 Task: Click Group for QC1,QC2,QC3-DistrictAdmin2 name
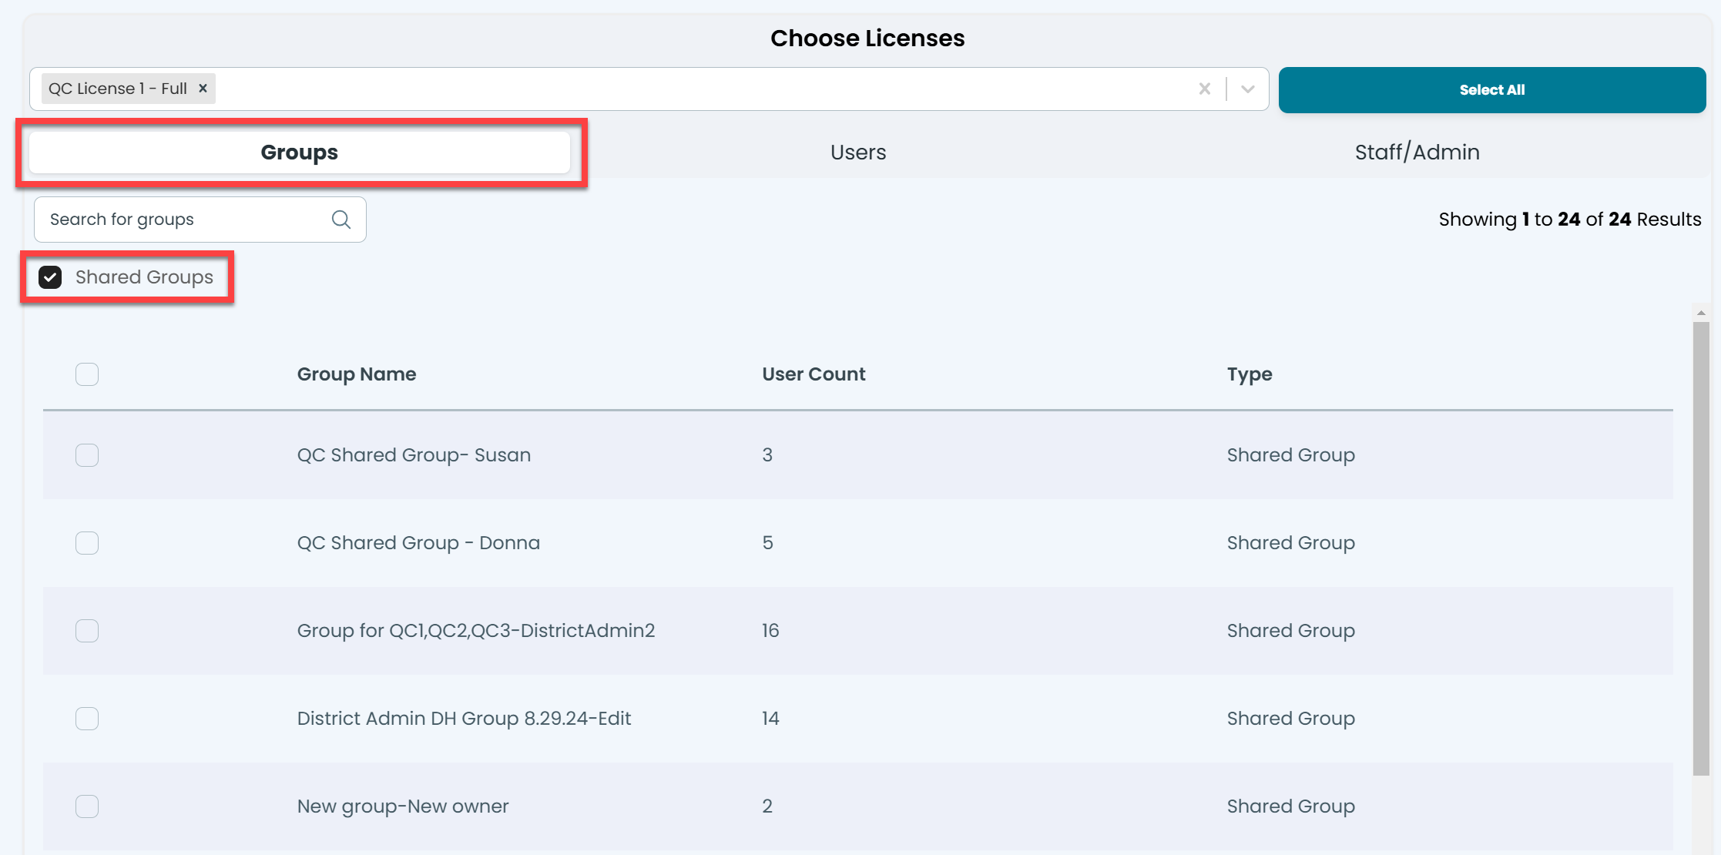point(476,631)
